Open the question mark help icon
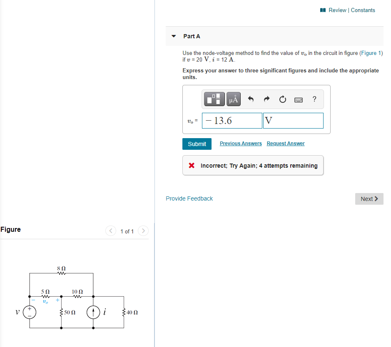 314,99
